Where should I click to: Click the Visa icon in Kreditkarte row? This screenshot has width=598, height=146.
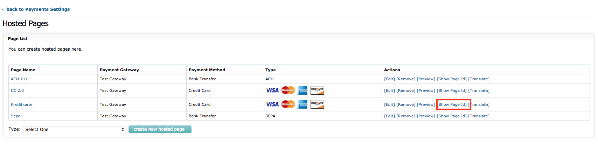pos(272,104)
